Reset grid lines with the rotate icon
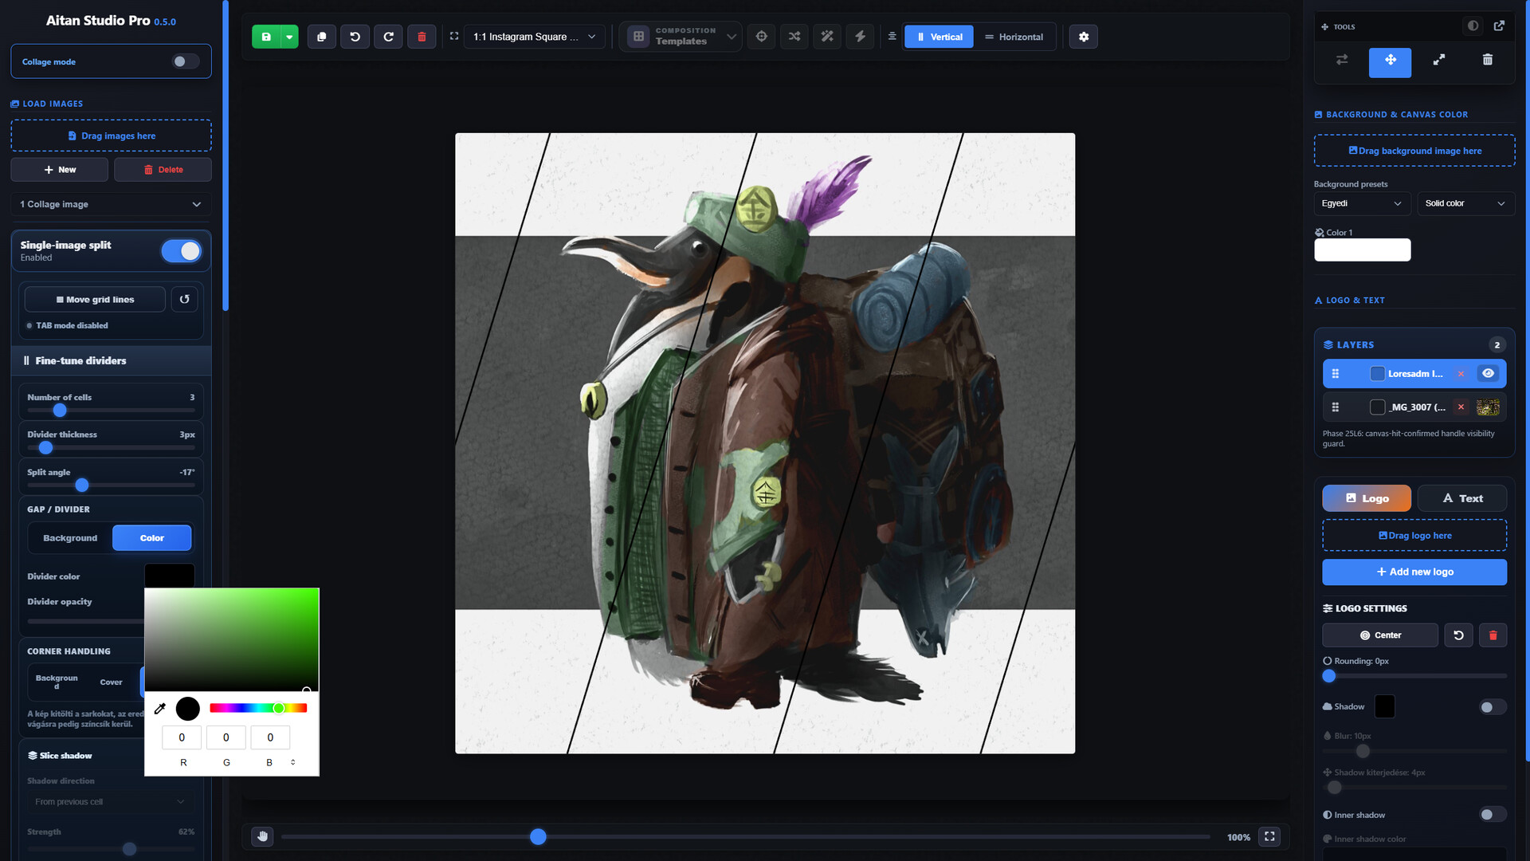This screenshot has width=1530, height=861. [x=184, y=300]
